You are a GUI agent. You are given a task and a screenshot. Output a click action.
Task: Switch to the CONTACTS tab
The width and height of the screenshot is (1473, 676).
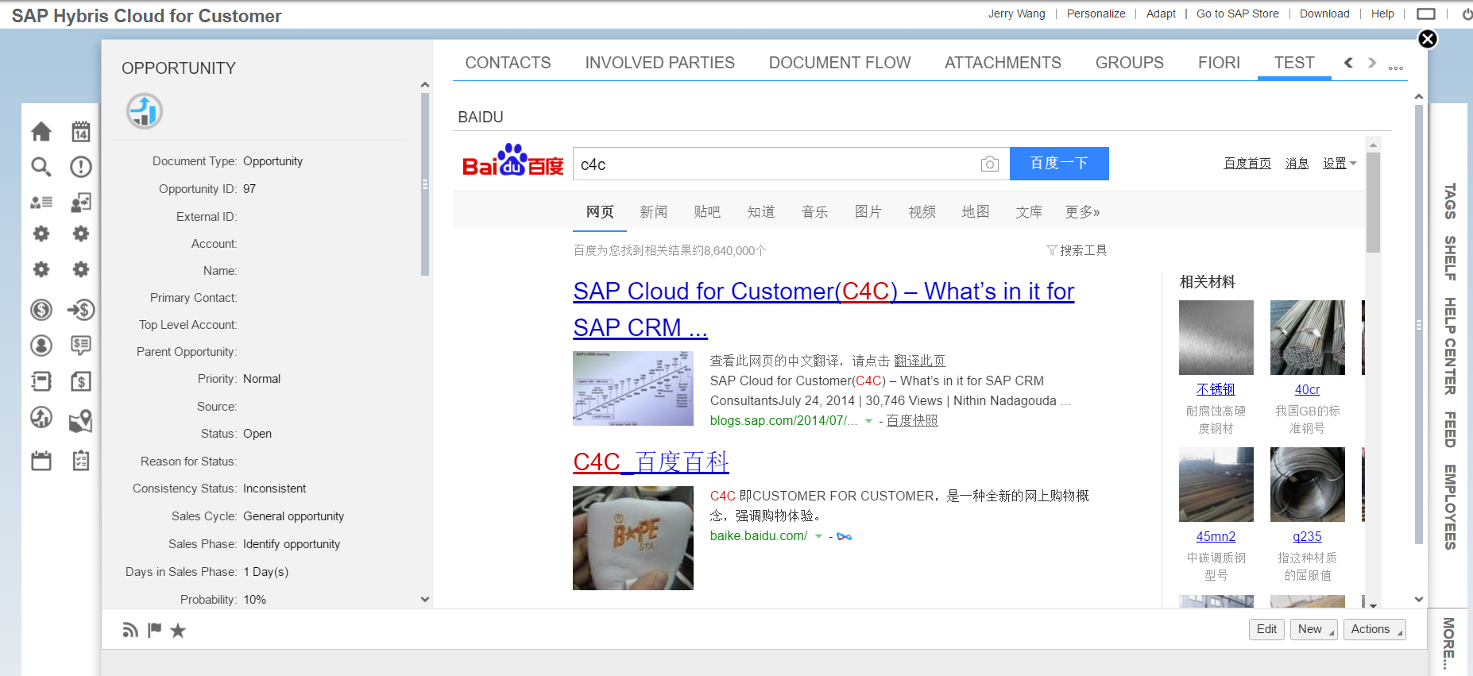[x=508, y=63]
